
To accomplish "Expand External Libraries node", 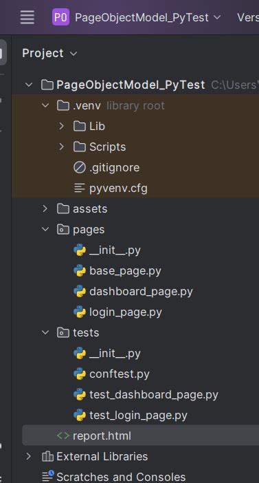I will [29, 456].
